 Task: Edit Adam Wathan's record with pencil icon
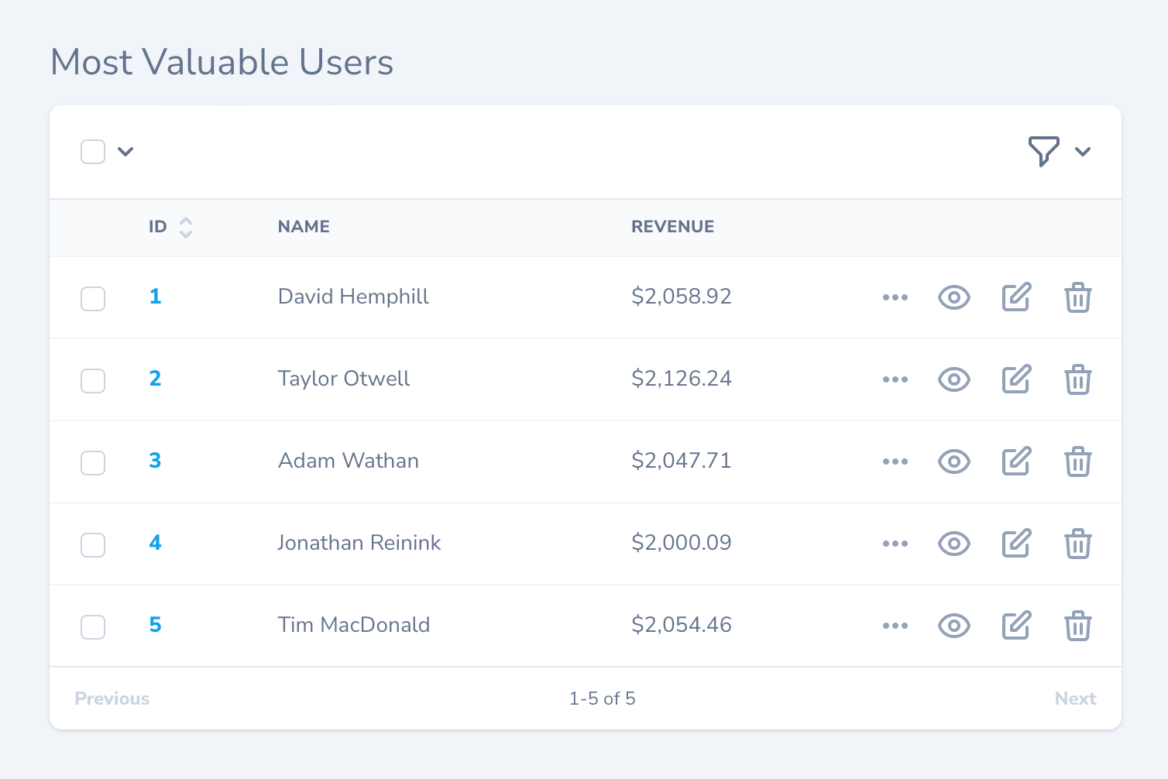[x=1016, y=462]
